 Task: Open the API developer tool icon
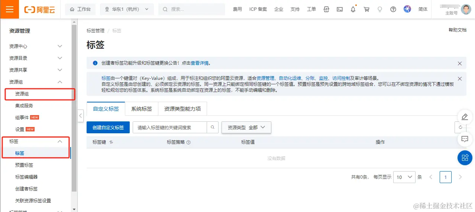[326, 9]
